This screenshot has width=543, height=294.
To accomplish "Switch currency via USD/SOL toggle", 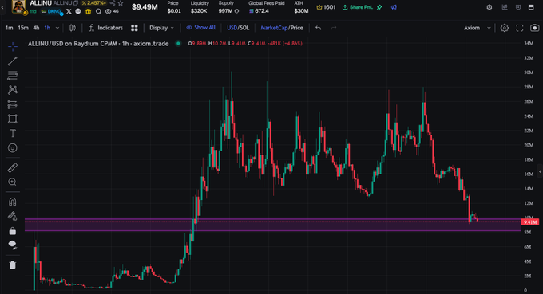I will (x=238, y=28).
